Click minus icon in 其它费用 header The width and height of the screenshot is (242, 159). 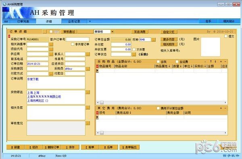225,108
